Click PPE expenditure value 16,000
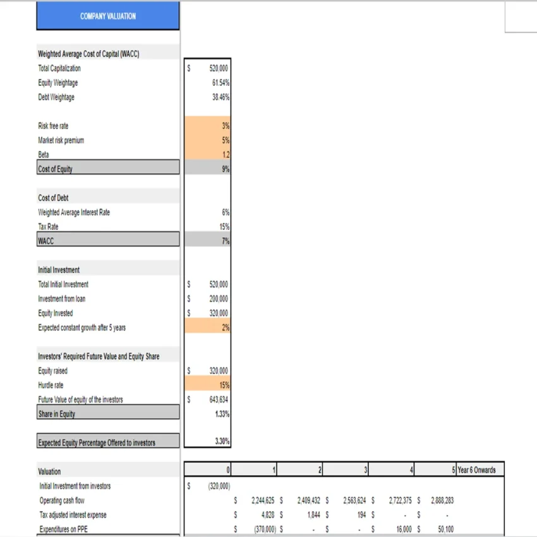 click(x=404, y=529)
